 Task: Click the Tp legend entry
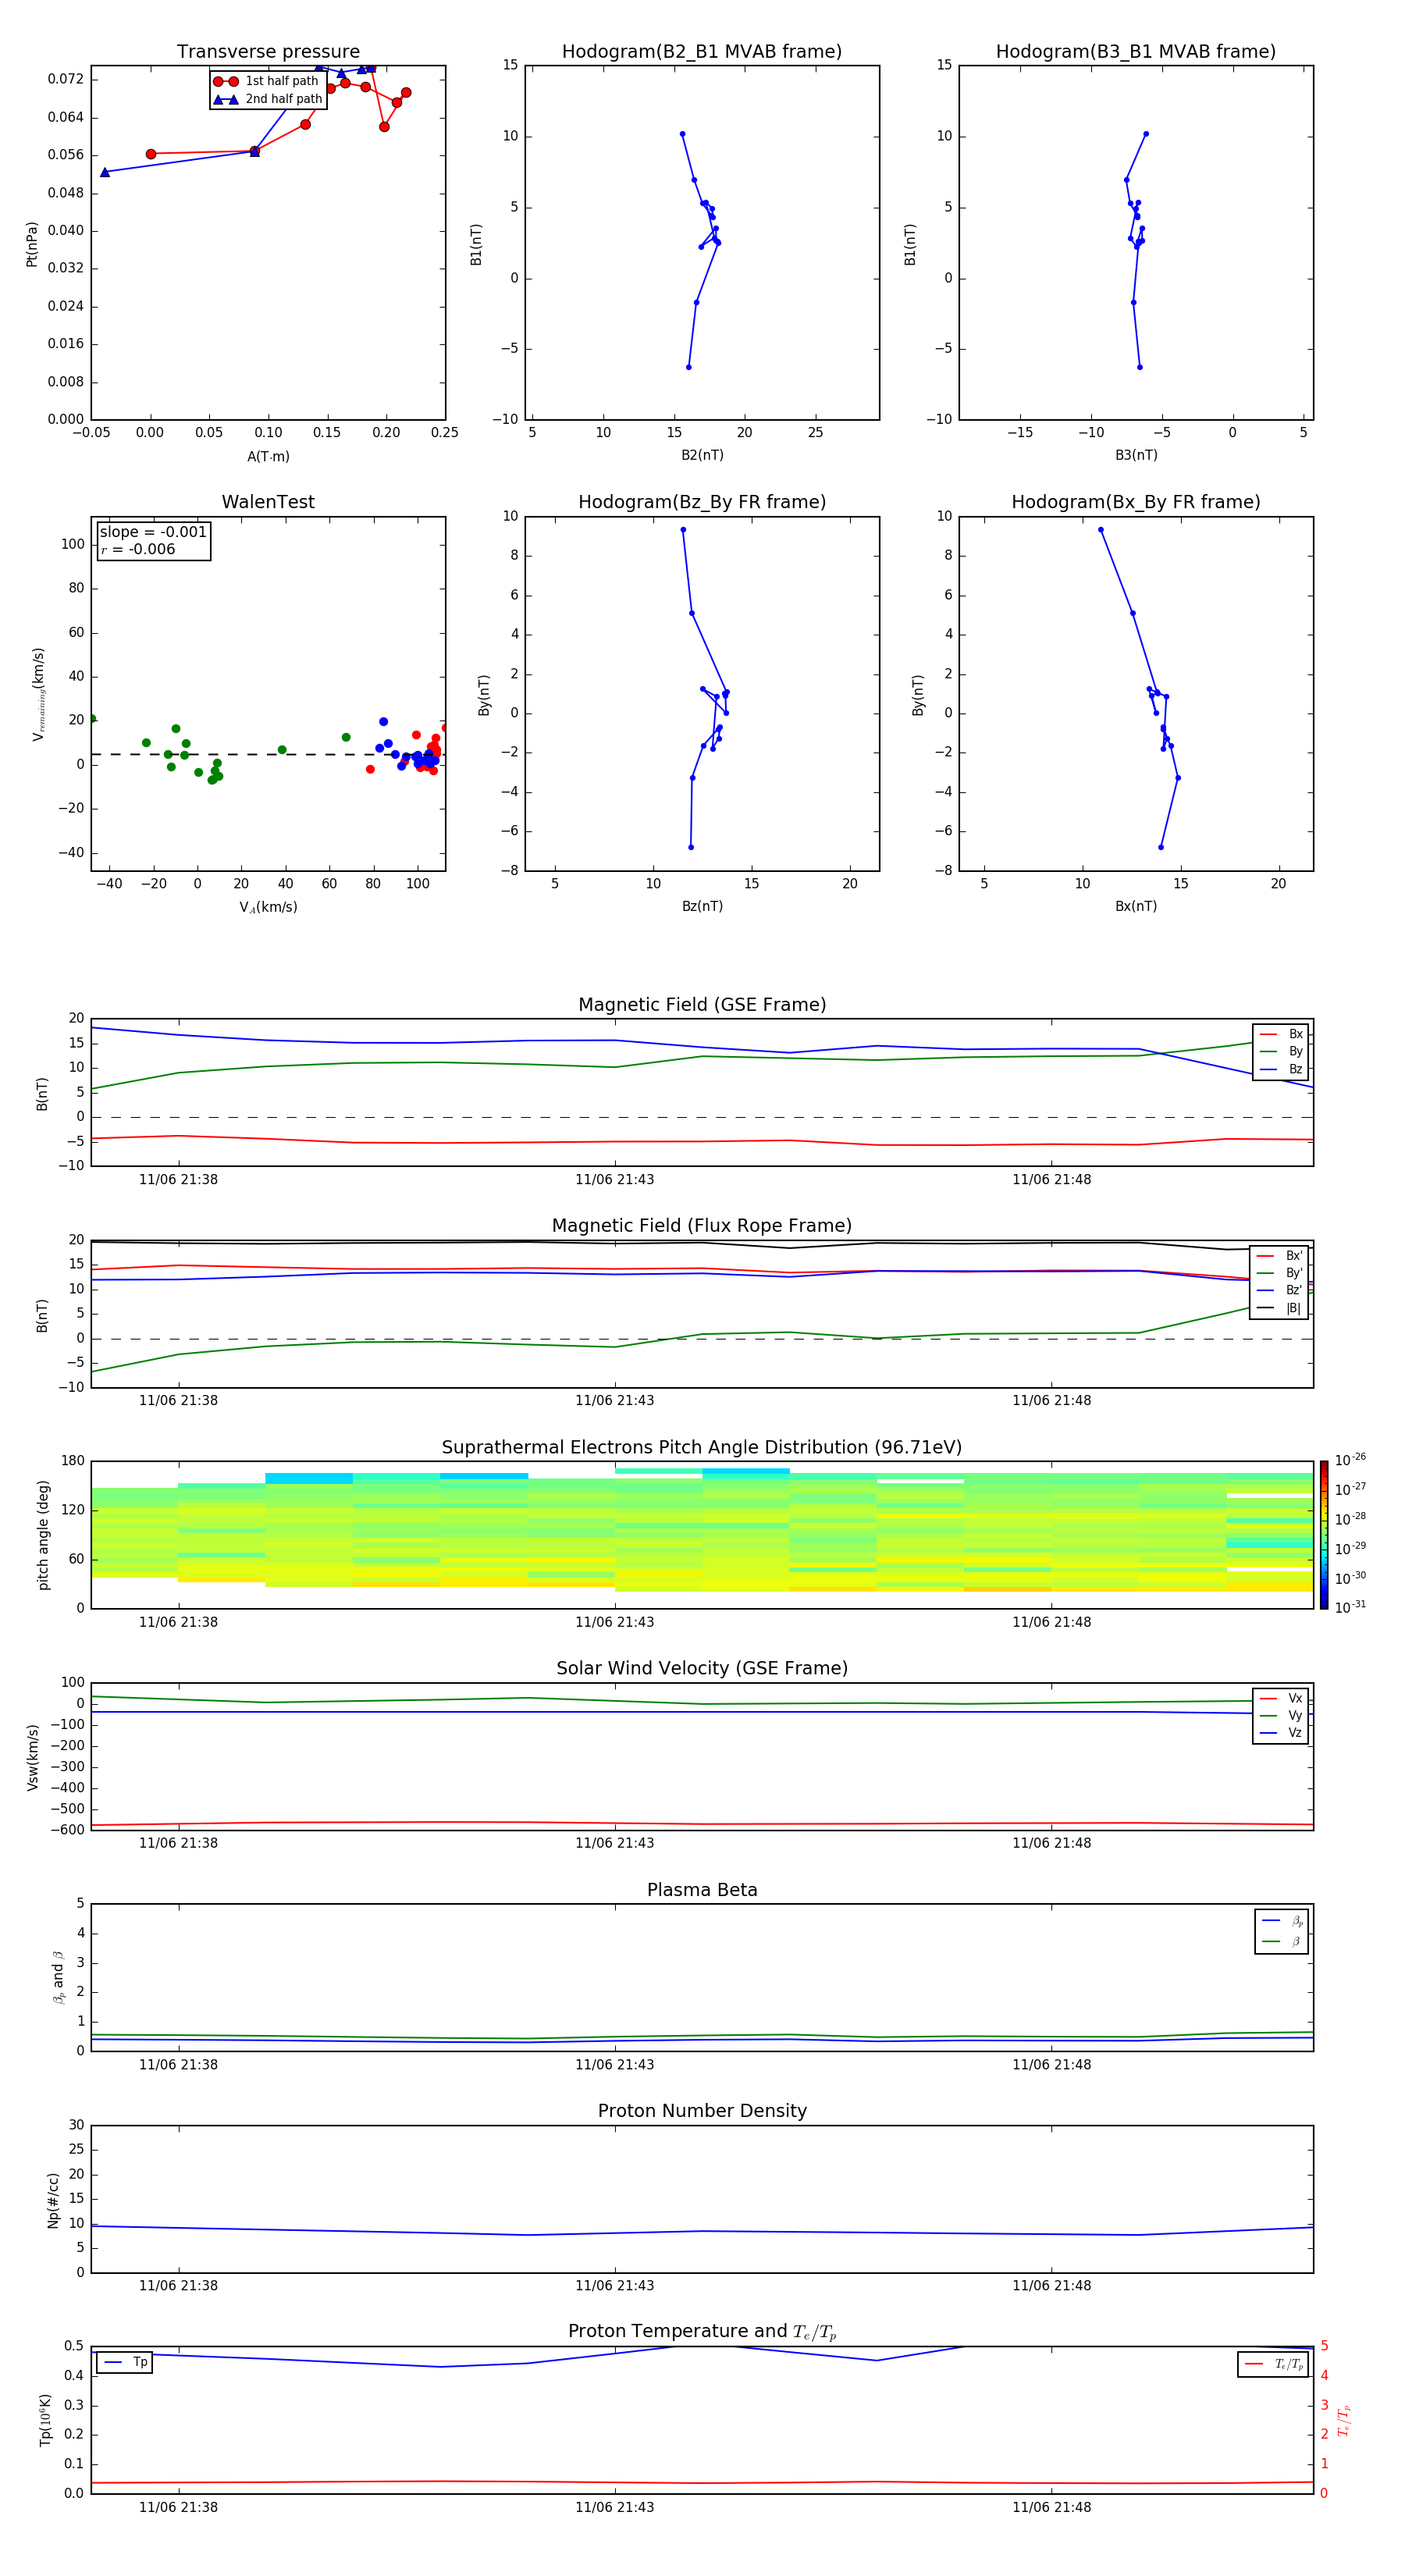(x=125, y=2363)
